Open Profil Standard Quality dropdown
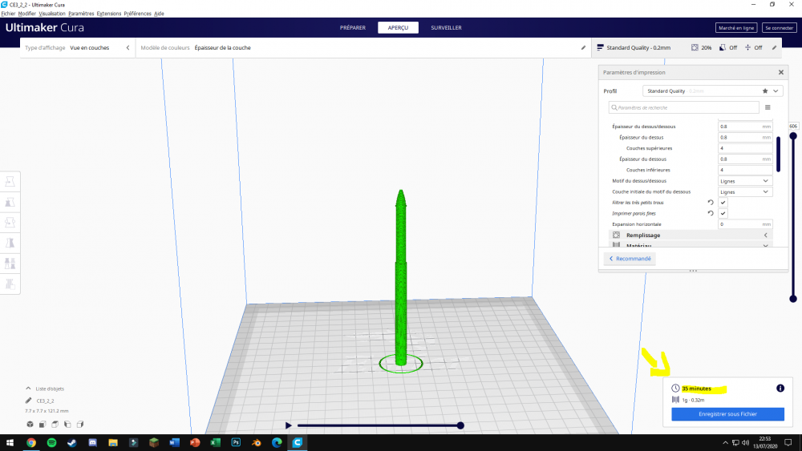Image resolution: width=802 pixels, height=451 pixels. coord(712,91)
